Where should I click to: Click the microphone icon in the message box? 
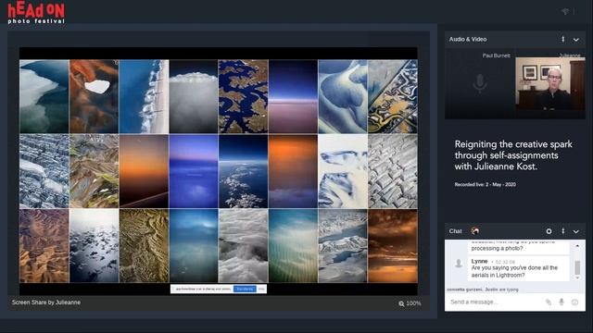point(561,302)
